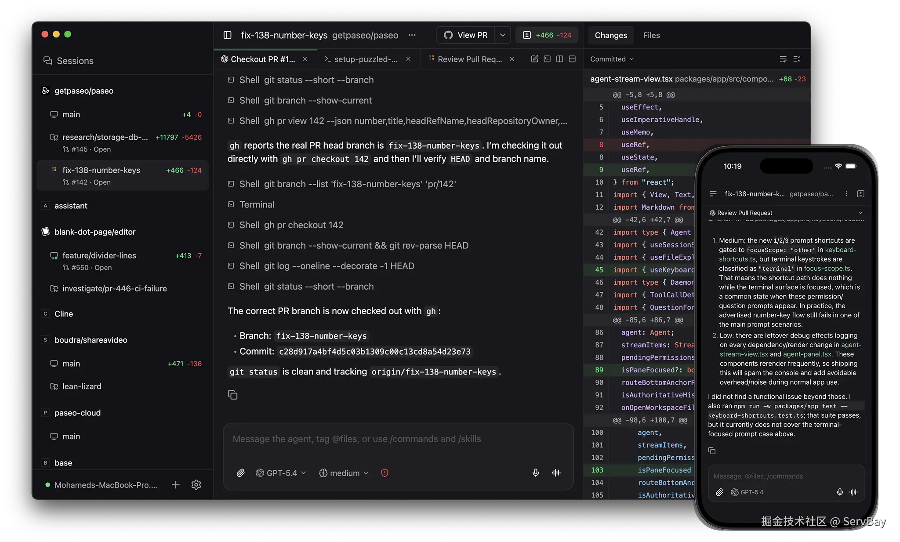Image resolution: width=900 pixels, height=542 pixels.
Task: Open the medium reasoning dropdown
Action: pos(344,473)
